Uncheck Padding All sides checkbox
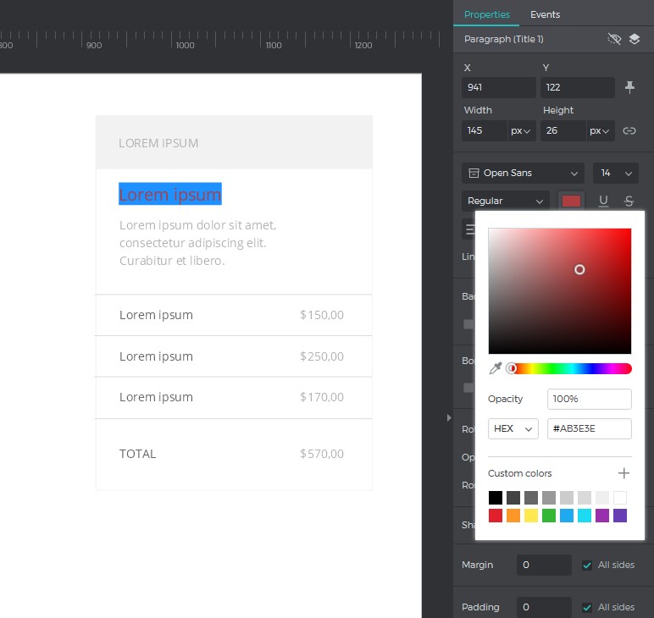The width and height of the screenshot is (654, 618). [x=587, y=607]
